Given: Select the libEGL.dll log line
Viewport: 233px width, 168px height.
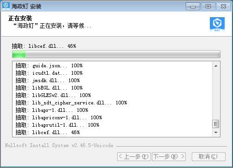Looking at the screenshot, I should pyautogui.click(x=49, y=88).
